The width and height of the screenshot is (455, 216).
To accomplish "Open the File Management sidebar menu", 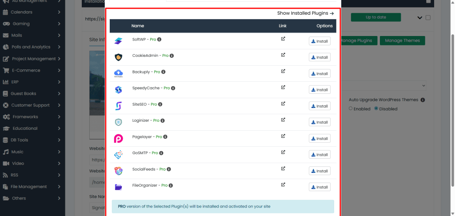I will click(x=32, y=187).
